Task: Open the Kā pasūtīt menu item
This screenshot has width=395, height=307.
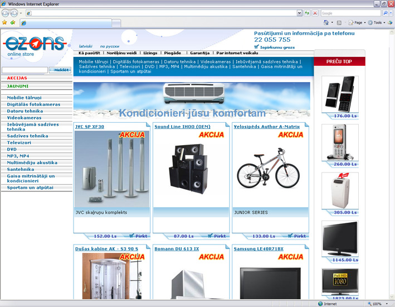Action: point(89,53)
